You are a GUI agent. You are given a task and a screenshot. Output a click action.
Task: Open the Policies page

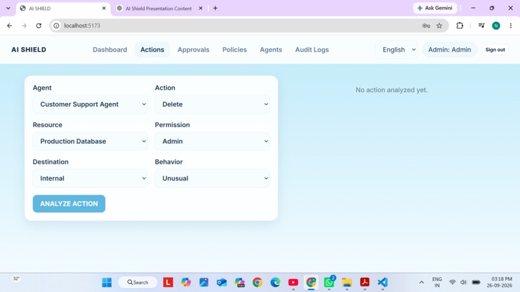point(234,50)
